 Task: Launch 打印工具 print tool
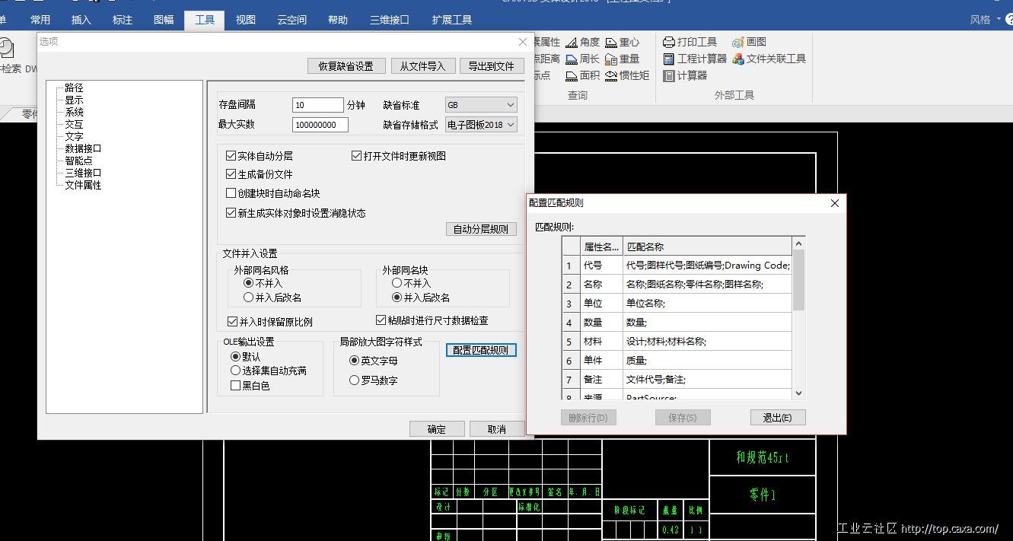tap(690, 42)
